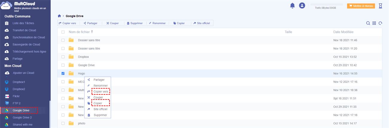Image resolution: width=389 pixels, height=128 pixels.
Task: Open the user account avatar
Action: [302, 6]
